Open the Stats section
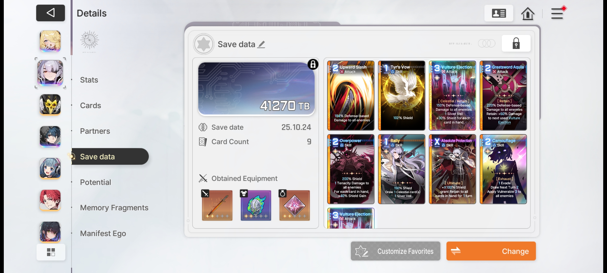 click(x=89, y=80)
